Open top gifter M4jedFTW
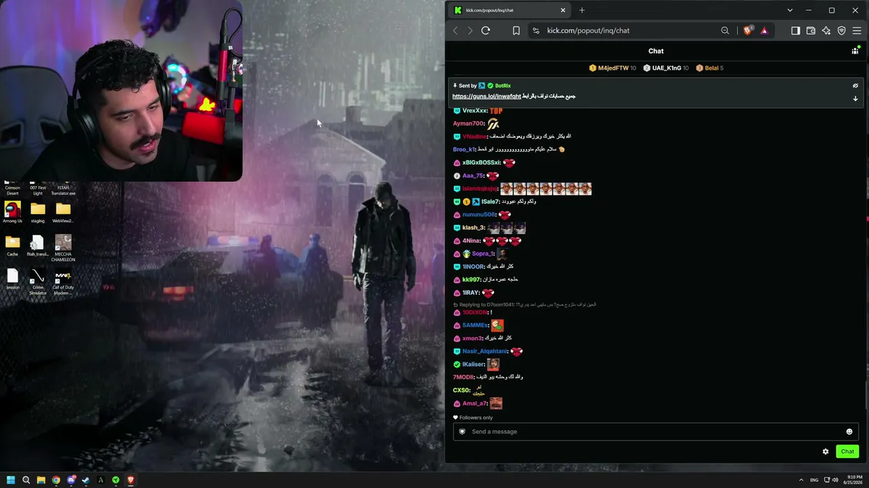Viewport: 869px width, 488px height. 612,68
